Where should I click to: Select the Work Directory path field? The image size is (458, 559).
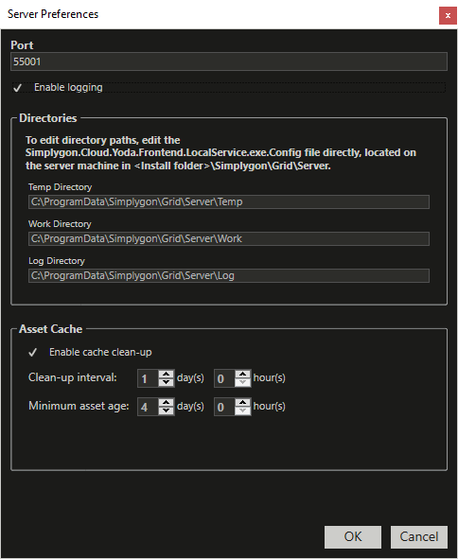point(229,238)
